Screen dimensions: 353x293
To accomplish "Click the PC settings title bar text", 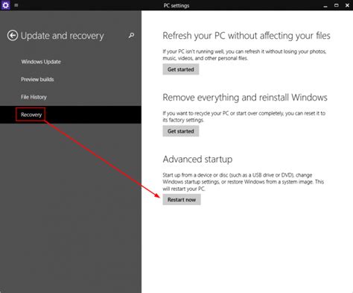I will (x=176, y=5).
